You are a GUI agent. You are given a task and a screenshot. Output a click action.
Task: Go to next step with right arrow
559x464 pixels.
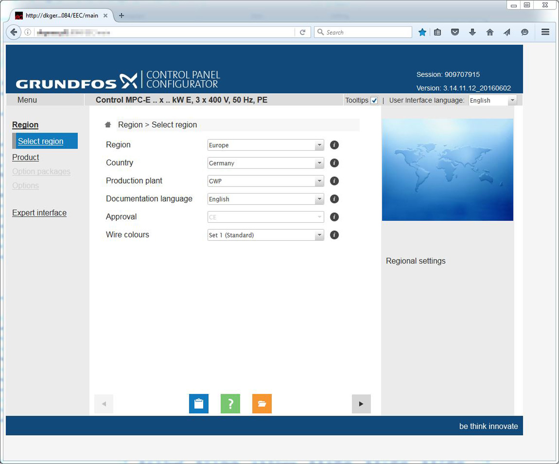click(361, 404)
